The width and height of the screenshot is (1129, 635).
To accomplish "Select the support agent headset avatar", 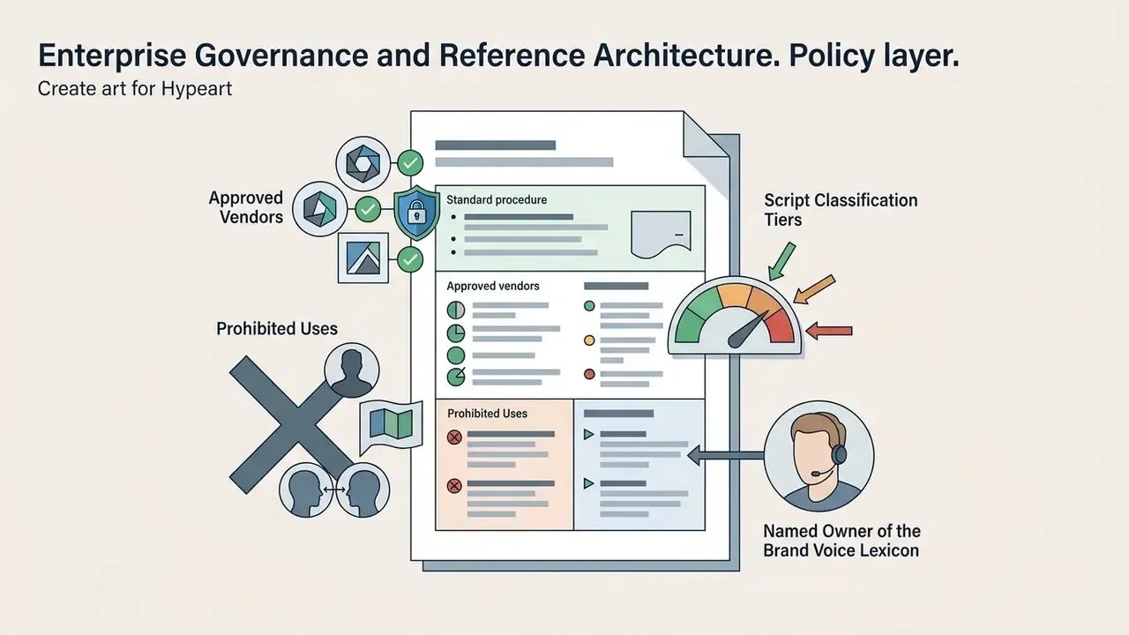I will (819, 457).
